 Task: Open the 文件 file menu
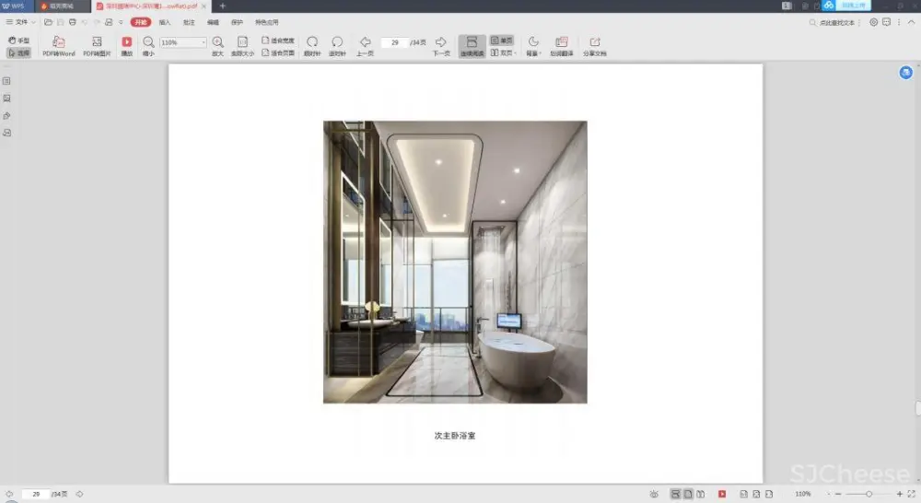(17, 22)
